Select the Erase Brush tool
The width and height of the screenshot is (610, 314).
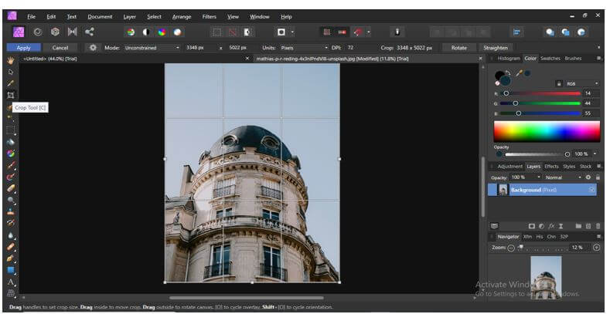click(11, 189)
